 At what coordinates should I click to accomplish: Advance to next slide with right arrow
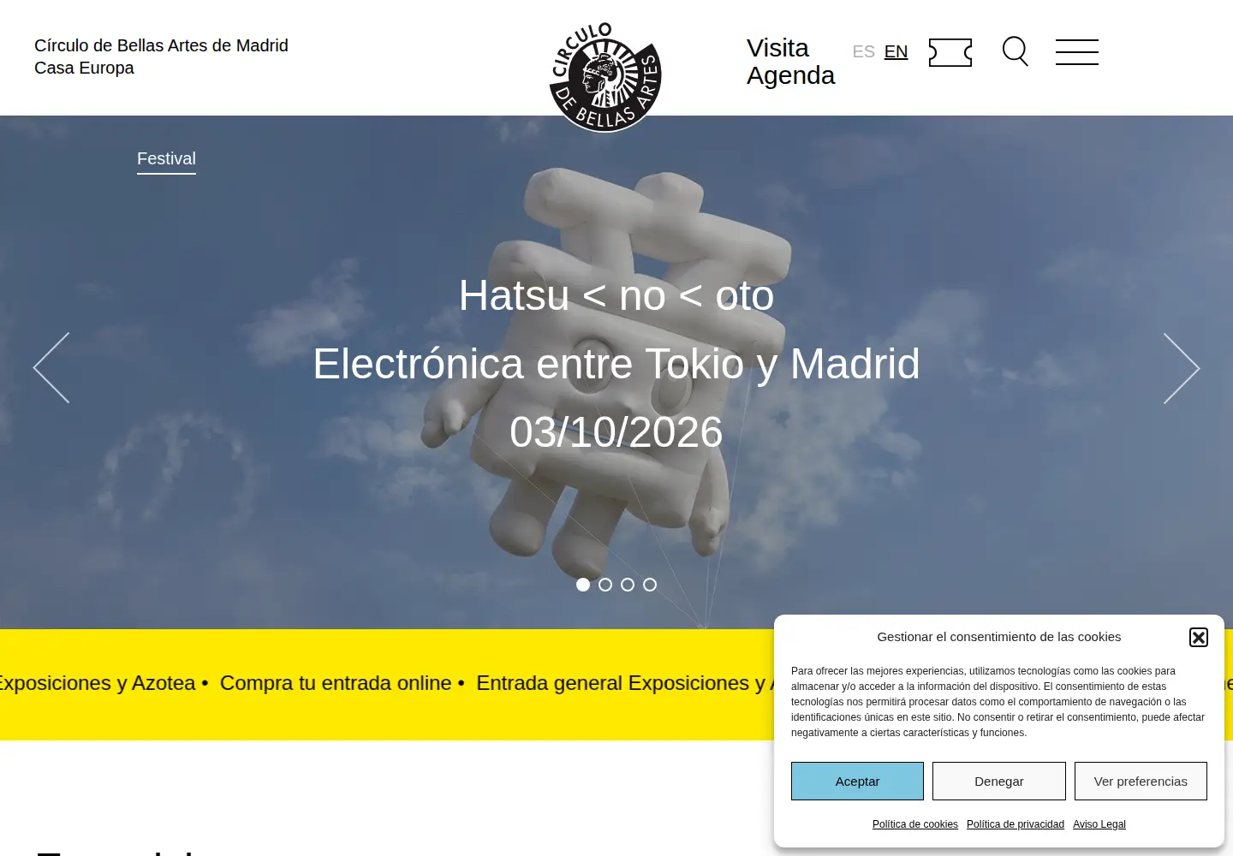1182,368
